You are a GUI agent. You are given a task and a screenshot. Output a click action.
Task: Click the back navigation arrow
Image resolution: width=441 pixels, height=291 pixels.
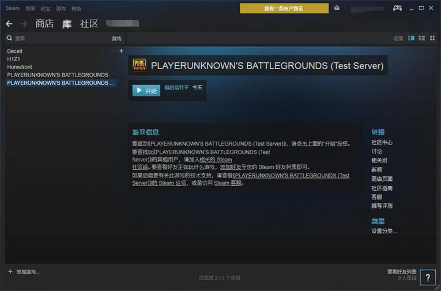tap(9, 24)
